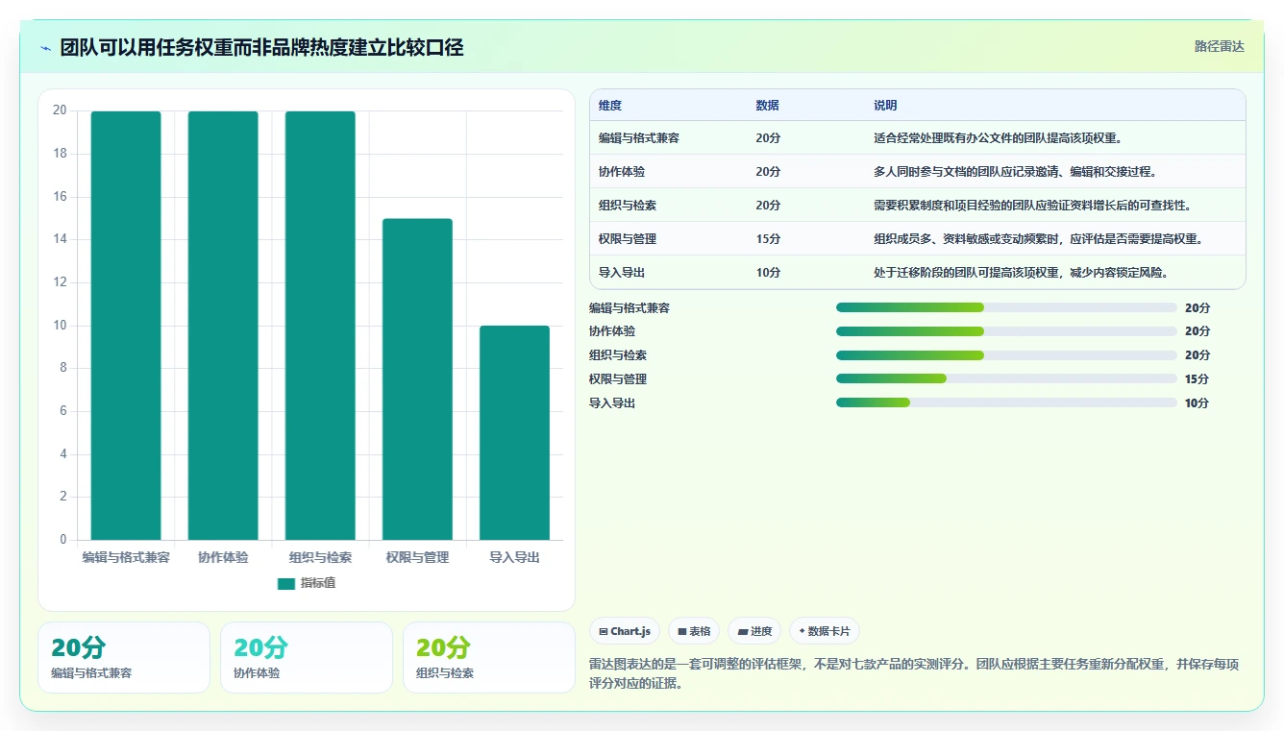This screenshot has height=731, width=1284.
Task: Select the 数据卡片 chip
Action: (x=824, y=631)
